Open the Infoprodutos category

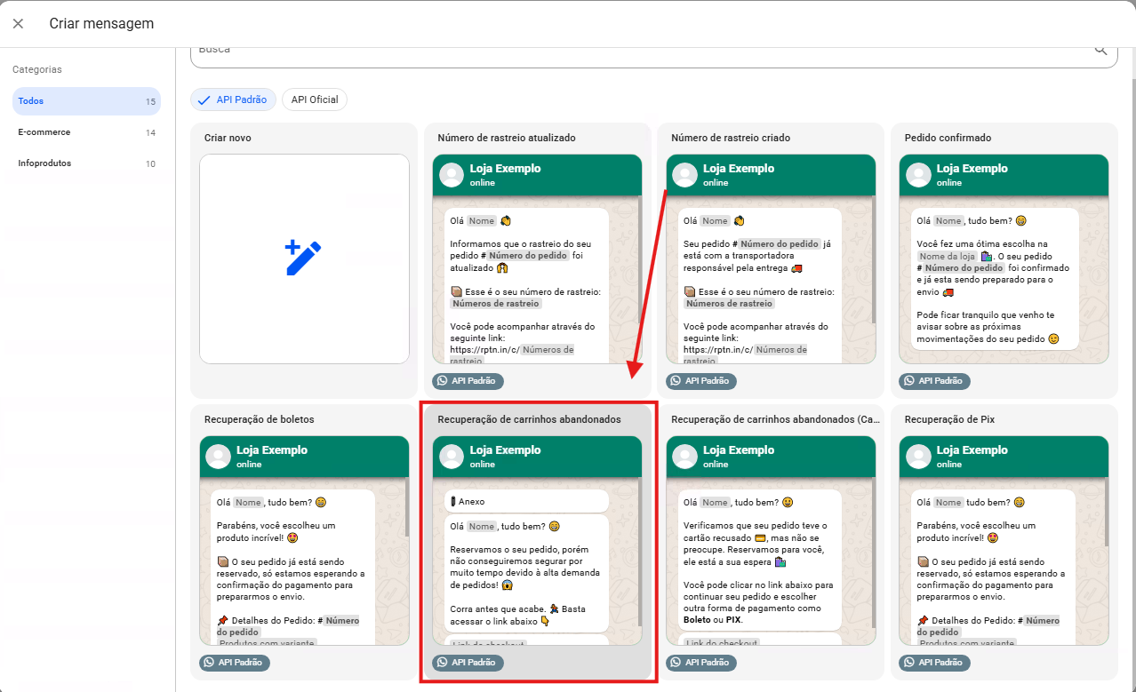click(87, 163)
